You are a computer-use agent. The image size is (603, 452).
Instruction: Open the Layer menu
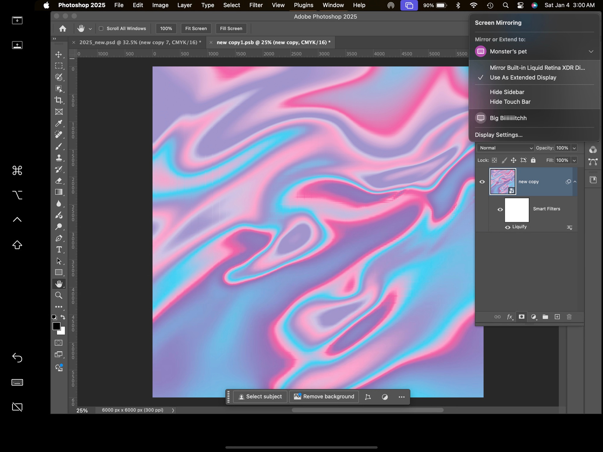click(x=185, y=5)
